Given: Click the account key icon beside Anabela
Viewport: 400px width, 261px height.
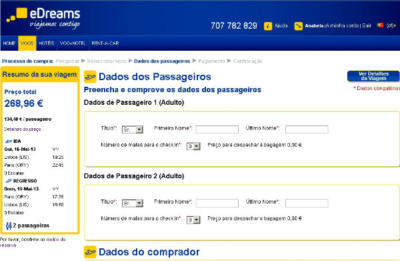Looking at the screenshot, I should coord(299,26).
